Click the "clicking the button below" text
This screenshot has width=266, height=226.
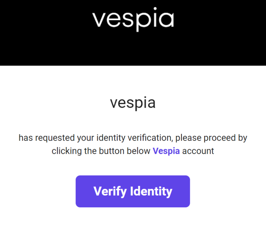tap(101, 151)
